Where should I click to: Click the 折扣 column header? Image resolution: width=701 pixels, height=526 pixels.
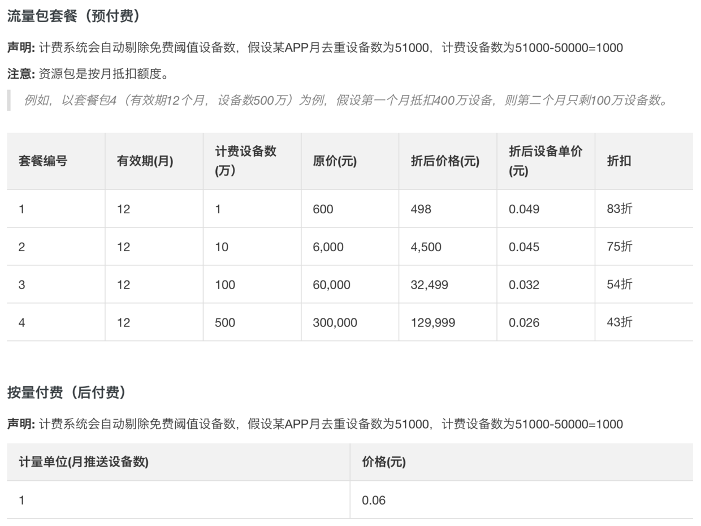644,161
